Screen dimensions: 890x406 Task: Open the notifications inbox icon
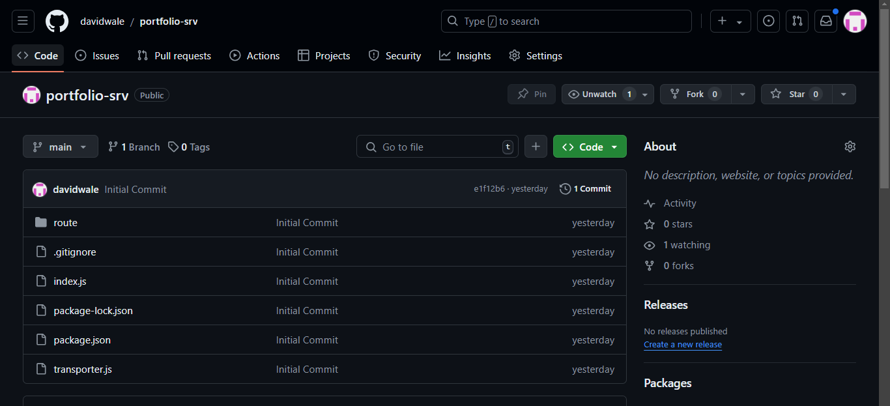[825, 22]
